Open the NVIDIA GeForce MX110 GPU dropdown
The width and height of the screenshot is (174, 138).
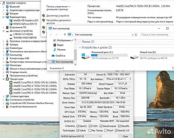[x=100, y=136]
